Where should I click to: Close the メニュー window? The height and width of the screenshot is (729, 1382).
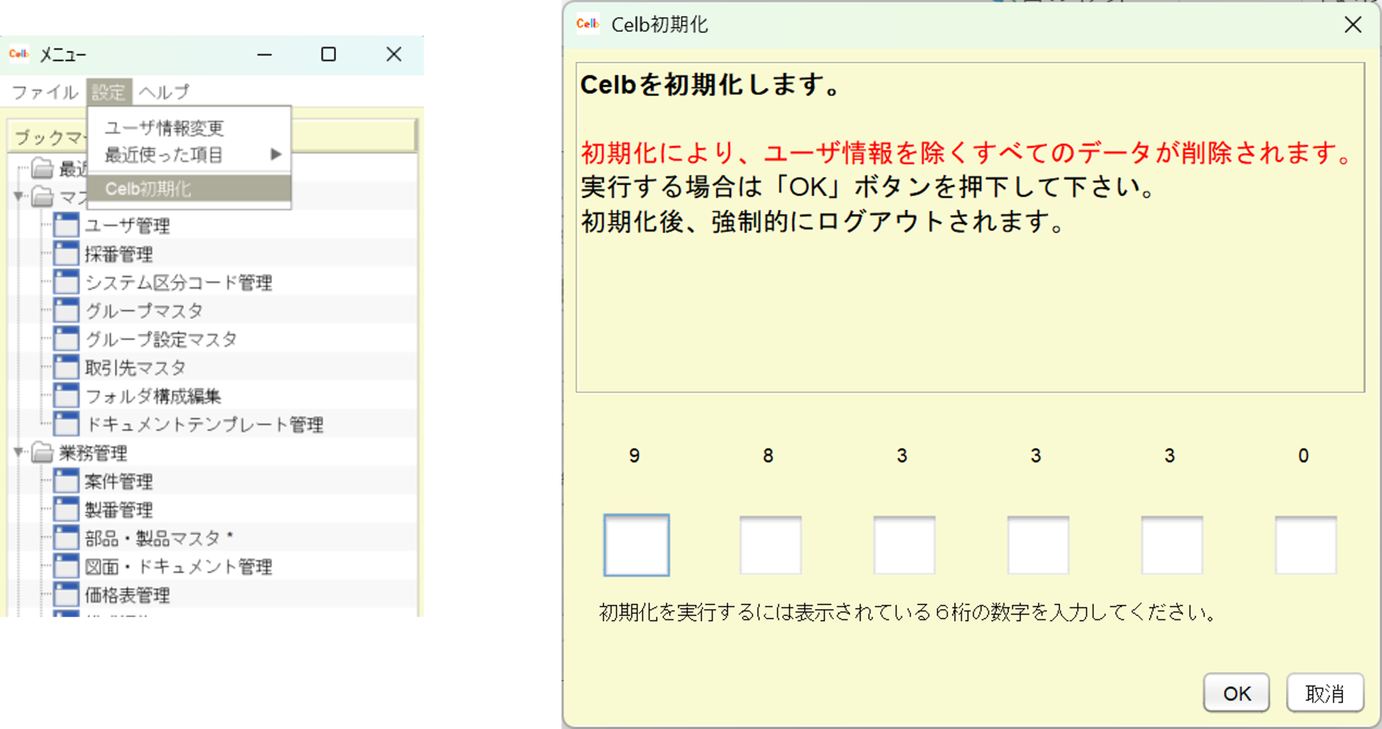coord(394,54)
